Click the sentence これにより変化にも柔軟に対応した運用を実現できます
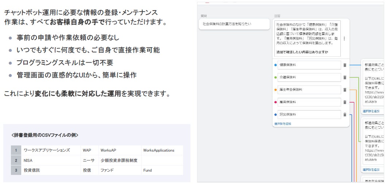The width and height of the screenshot is (386, 184). click(x=88, y=94)
